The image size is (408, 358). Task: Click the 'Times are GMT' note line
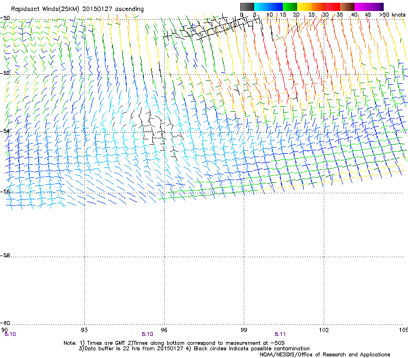click(174, 343)
